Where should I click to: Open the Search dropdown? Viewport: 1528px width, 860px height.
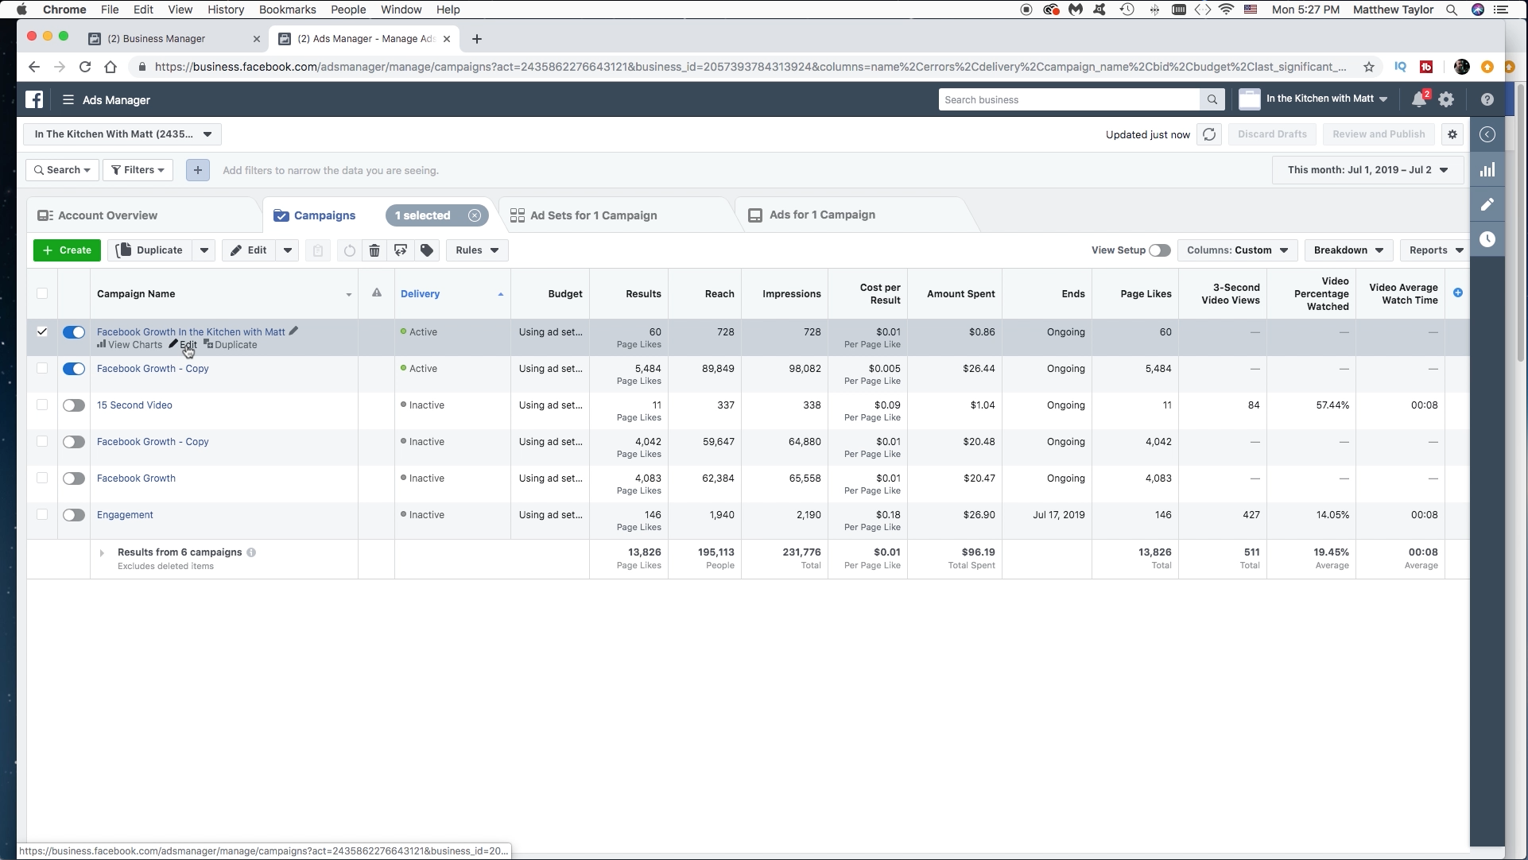click(x=62, y=170)
